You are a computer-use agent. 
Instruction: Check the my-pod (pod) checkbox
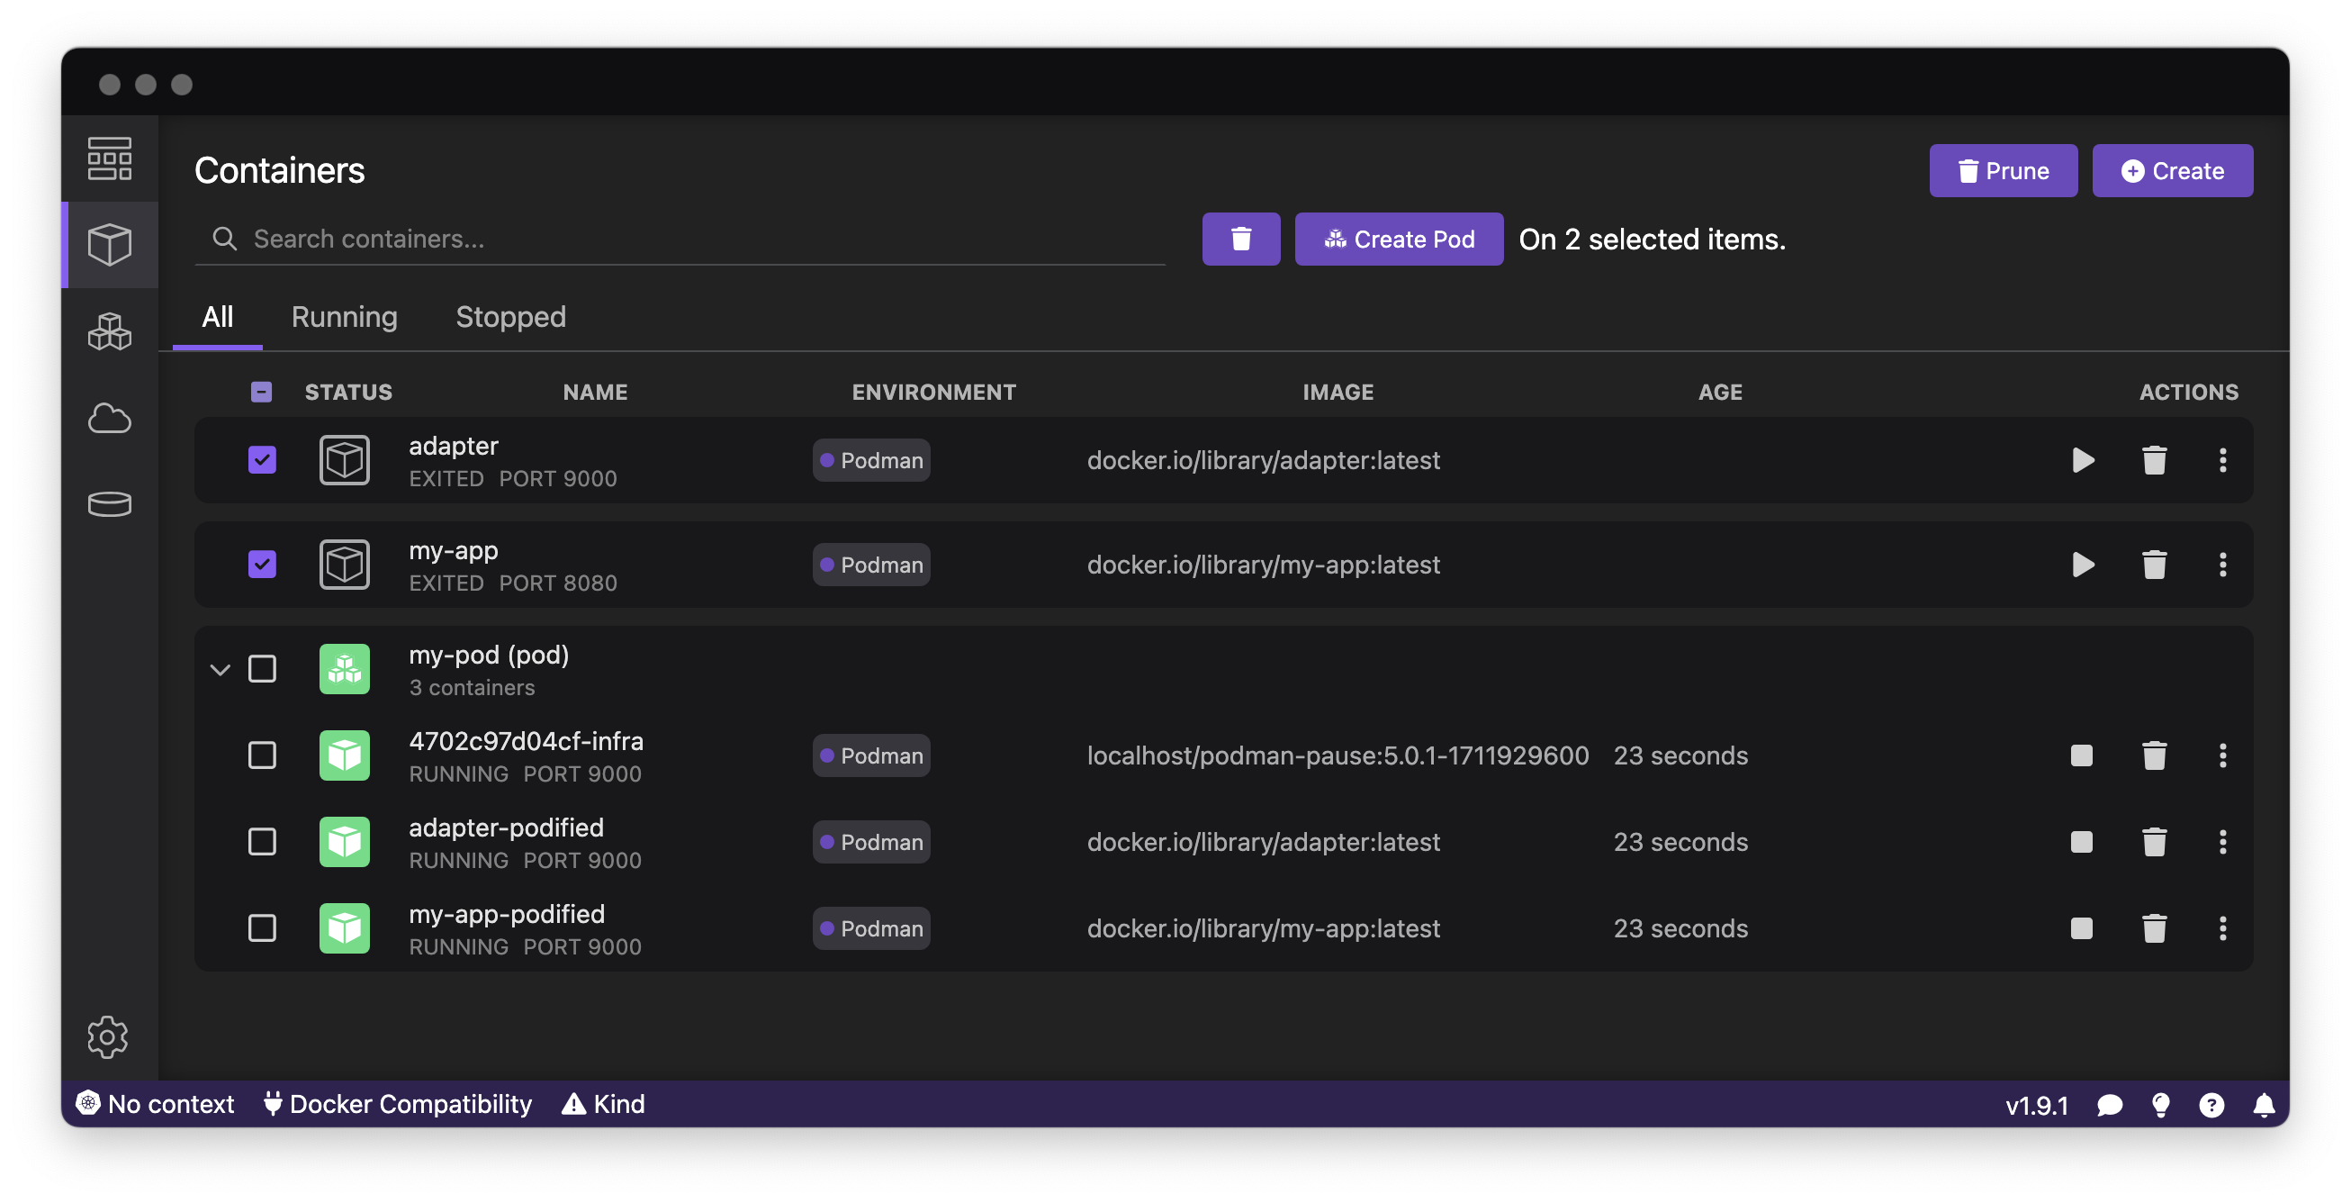point(262,669)
